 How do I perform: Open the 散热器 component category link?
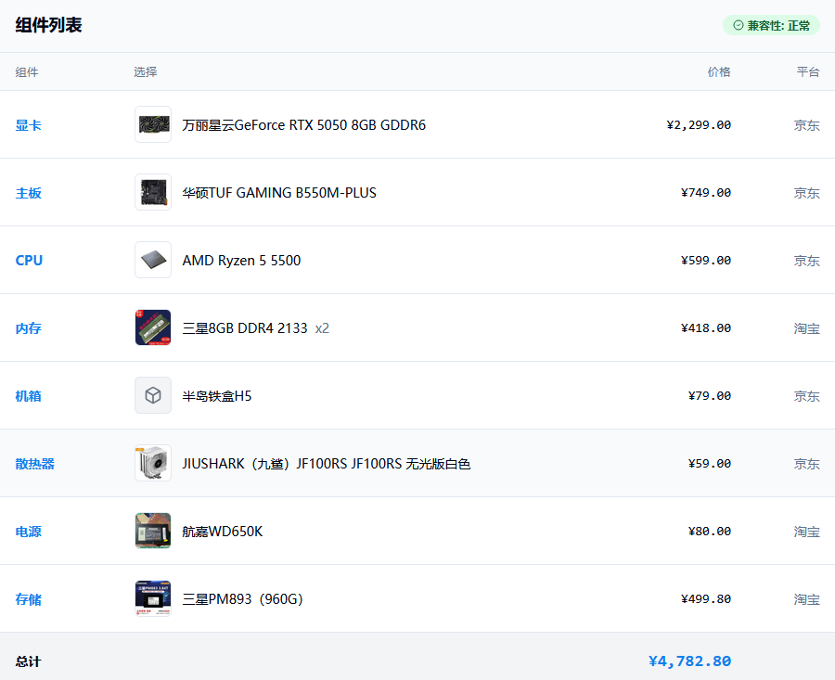(x=34, y=463)
